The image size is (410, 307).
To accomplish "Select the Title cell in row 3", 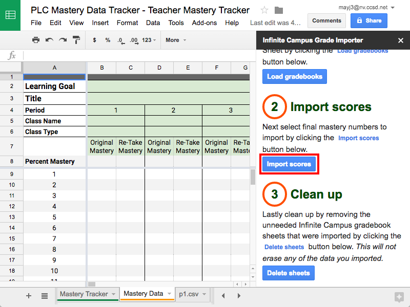I will click(54, 98).
